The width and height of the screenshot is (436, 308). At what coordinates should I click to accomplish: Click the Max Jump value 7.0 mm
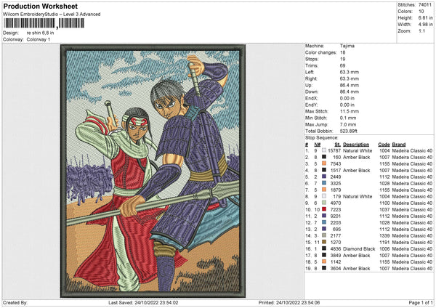pos(348,124)
